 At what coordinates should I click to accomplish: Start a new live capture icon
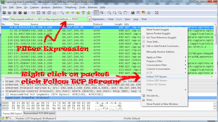[x=15, y=13]
